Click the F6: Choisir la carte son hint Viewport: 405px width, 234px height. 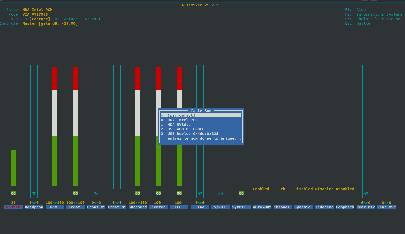pyautogui.click(x=374, y=19)
